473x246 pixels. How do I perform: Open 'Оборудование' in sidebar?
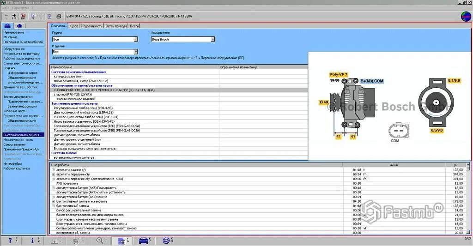14,49
